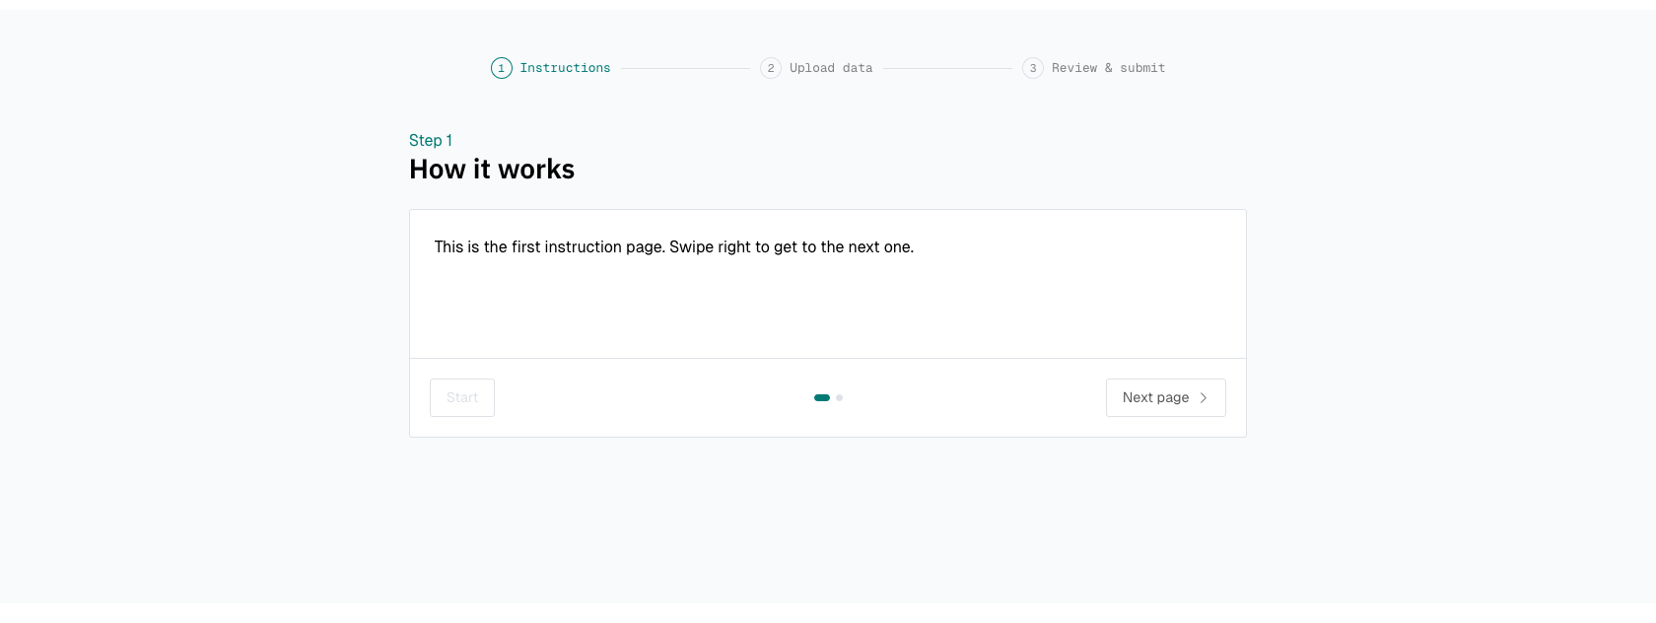1656x623 pixels.
Task: Click the chevron arrow in Next page
Action: coord(1204,397)
